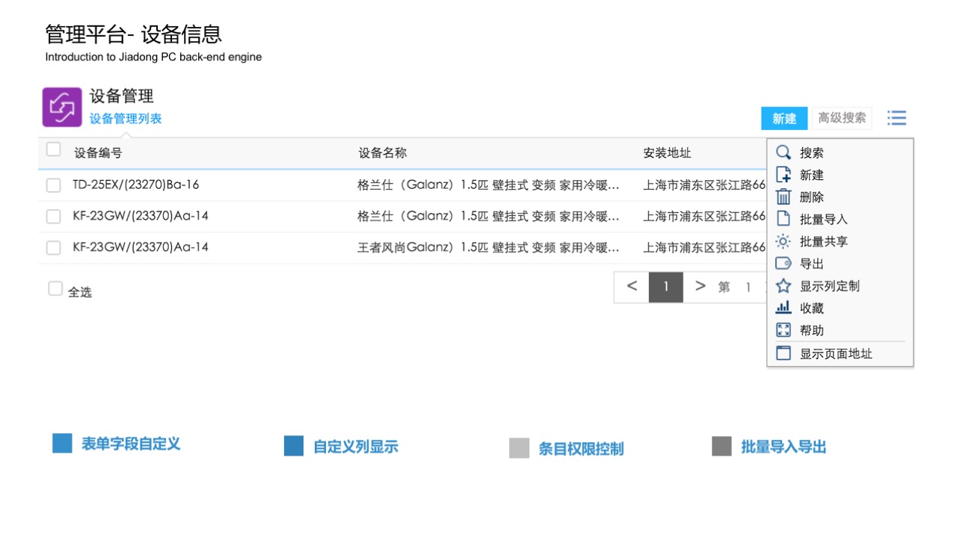Screen dimensions: 972x546
Task: Select the 新建 entry in the dropdown menu
Action: (x=811, y=175)
